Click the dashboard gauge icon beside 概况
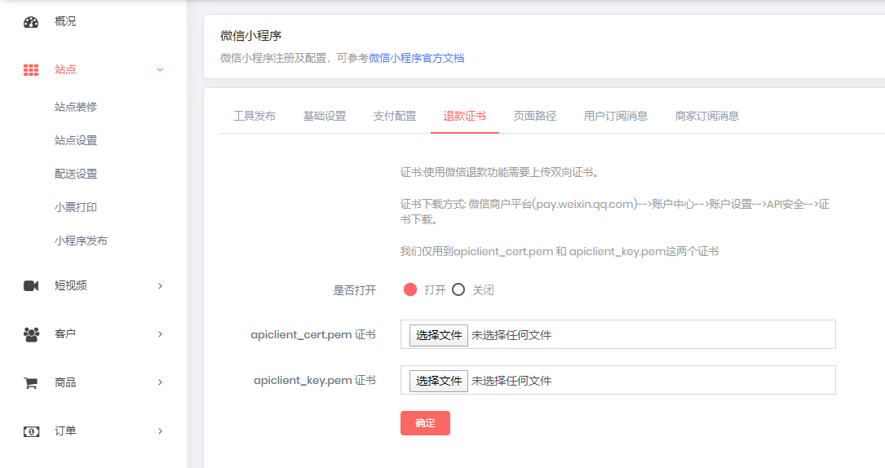 31,22
